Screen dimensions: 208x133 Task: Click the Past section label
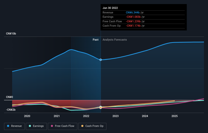96,40
